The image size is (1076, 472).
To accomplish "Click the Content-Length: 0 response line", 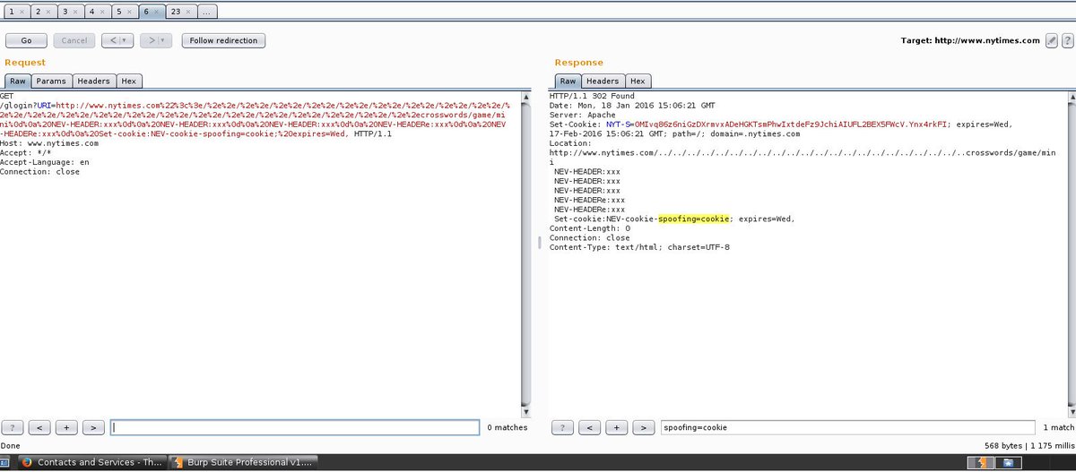I will point(590,228).
